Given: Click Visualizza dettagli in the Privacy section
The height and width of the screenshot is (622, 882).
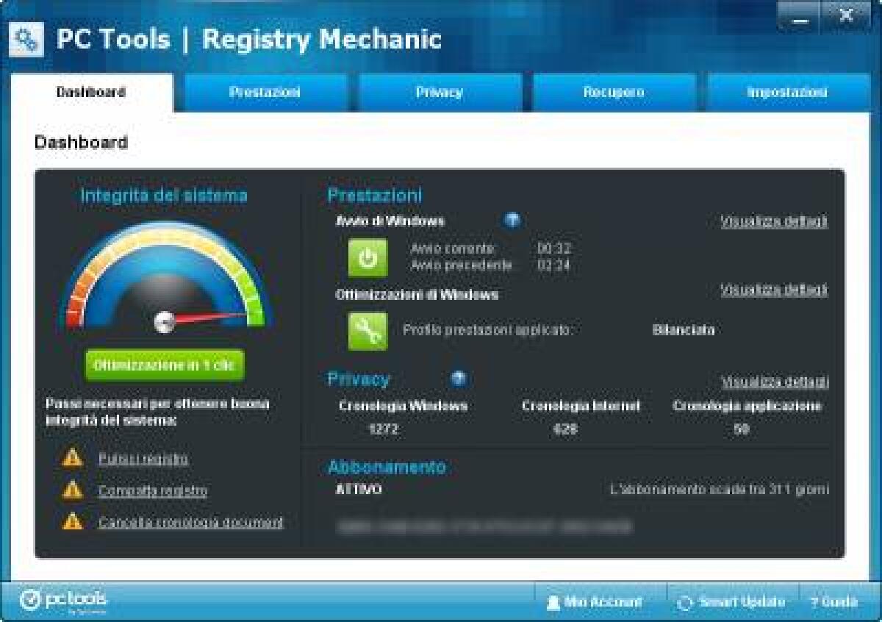Looking at the screenshot, I should [x=770, y=382].
